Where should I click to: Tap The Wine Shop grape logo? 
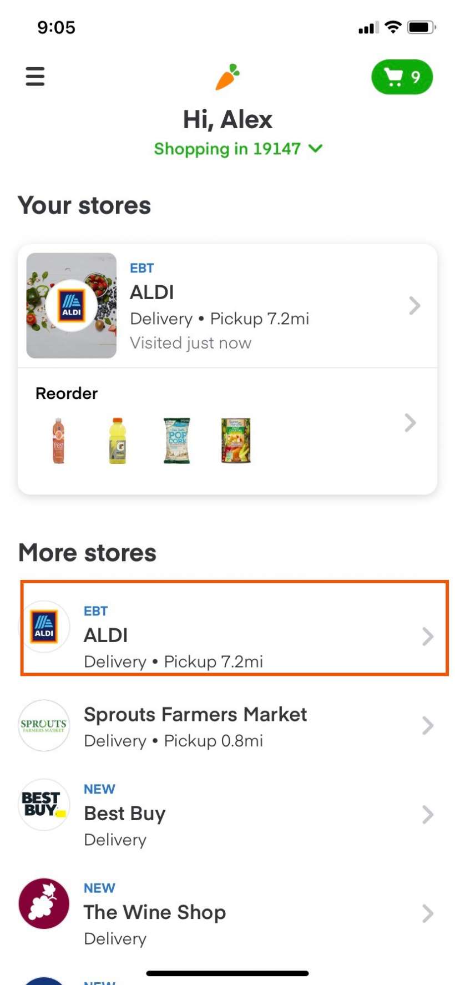tap(44, 903)
